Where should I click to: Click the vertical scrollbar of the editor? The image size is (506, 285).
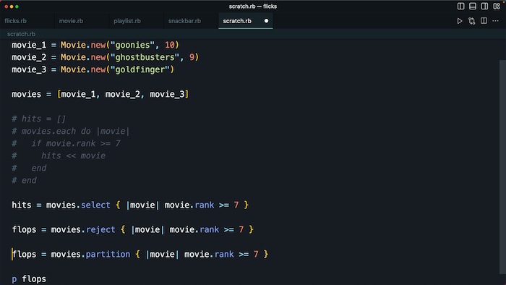point(502,166)
